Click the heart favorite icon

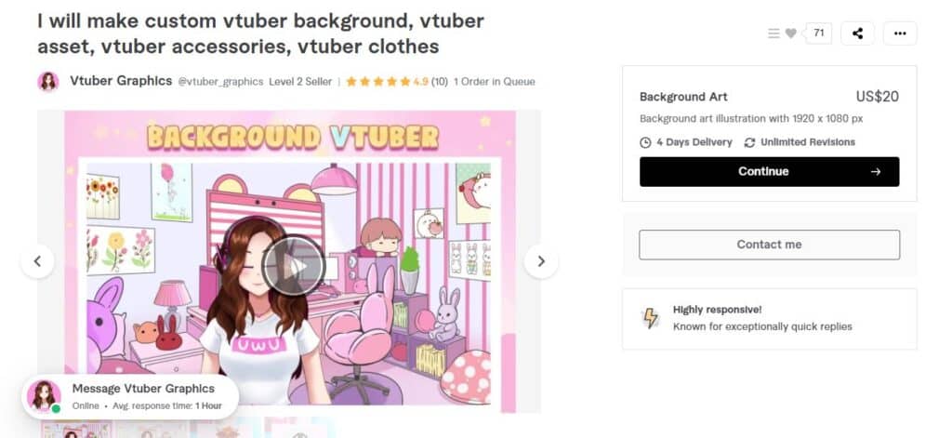(790, 33)
